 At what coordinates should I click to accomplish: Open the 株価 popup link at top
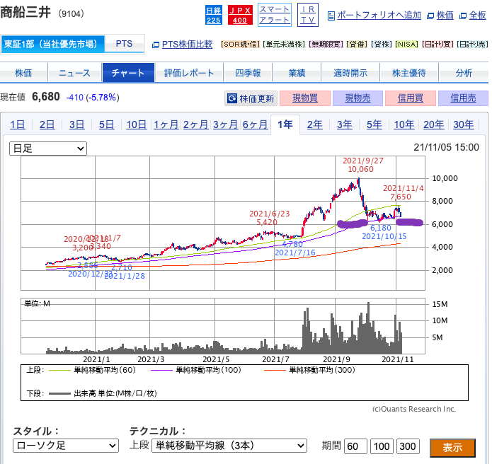(445, 16)
